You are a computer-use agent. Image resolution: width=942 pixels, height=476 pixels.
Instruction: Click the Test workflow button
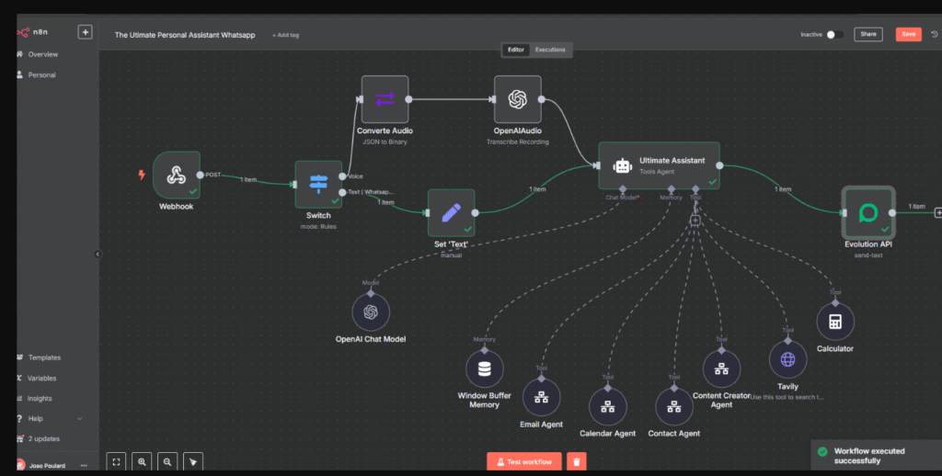523,461
